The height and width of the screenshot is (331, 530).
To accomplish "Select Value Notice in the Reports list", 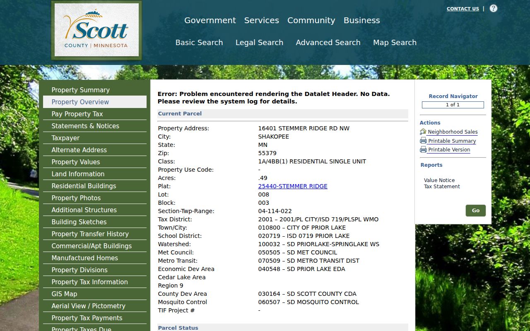I will click(439, 180).
